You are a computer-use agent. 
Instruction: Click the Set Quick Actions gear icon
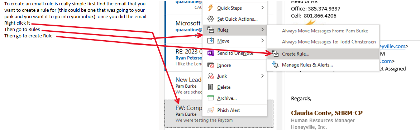click(210, 19)
